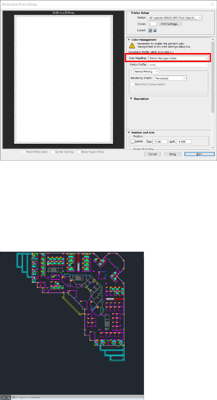Click the Left position value field

tap(184, 142)
